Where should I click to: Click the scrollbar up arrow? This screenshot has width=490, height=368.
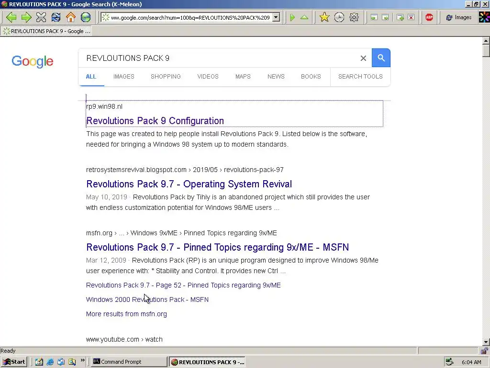[x=486, y=41]
